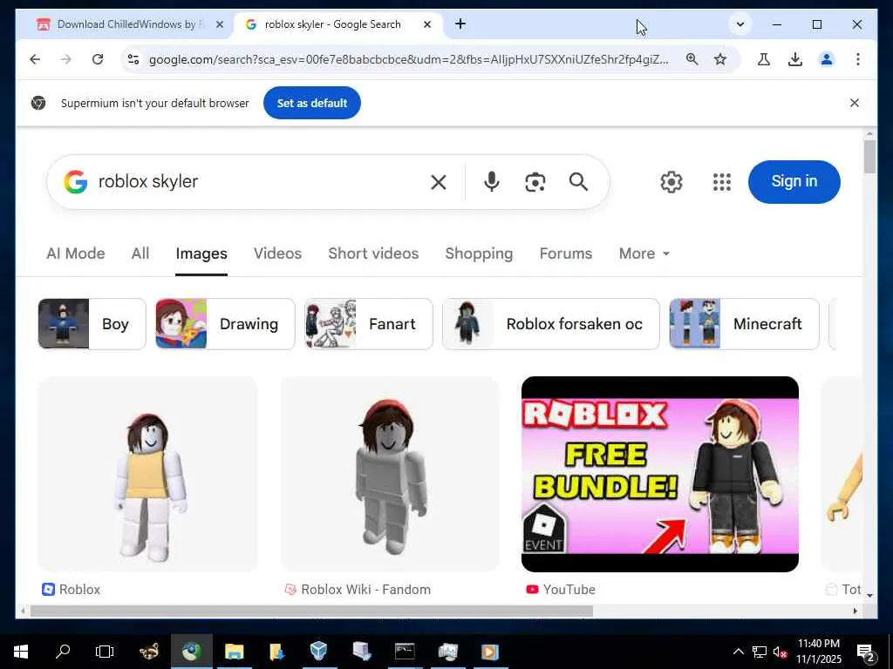This screenshot has height=669, width=893.
Task: Open the browser profile avatar
Action: (x=827, y=59)
